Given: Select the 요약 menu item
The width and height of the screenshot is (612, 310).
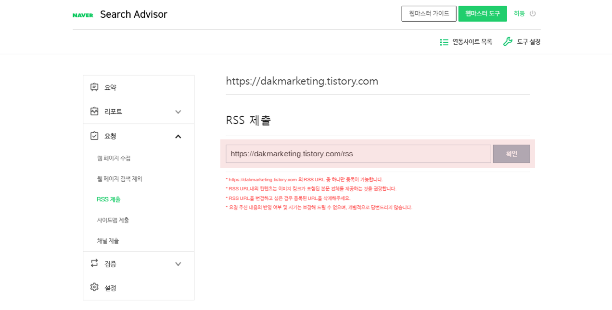Looking at the screenshot, I should [x=110, y=87].
